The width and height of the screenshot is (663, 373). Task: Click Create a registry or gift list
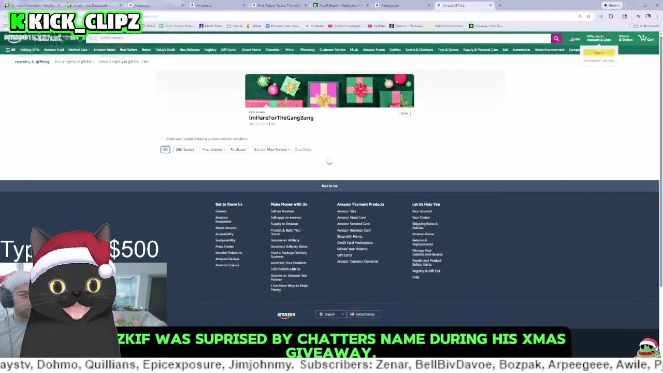[119, 62]
